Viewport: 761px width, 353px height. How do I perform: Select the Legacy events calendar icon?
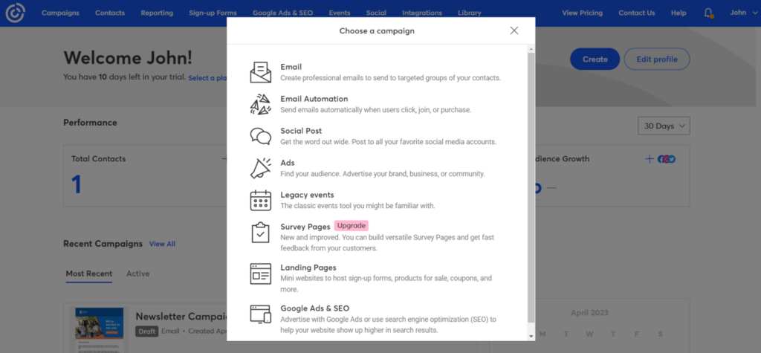click(x=261, y=201)
